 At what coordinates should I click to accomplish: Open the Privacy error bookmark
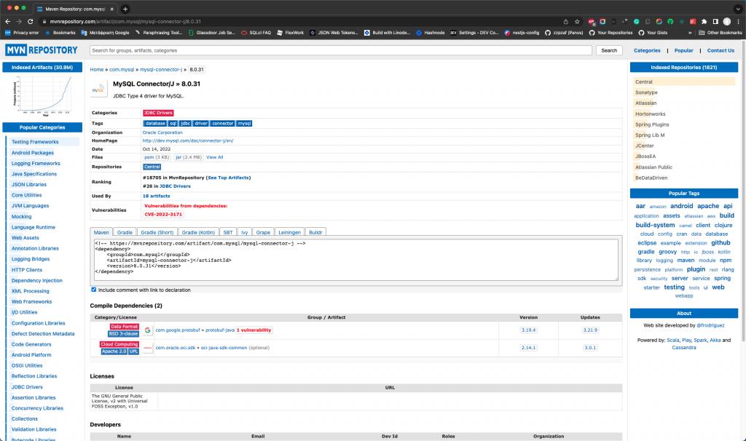[x=22, y=33]
